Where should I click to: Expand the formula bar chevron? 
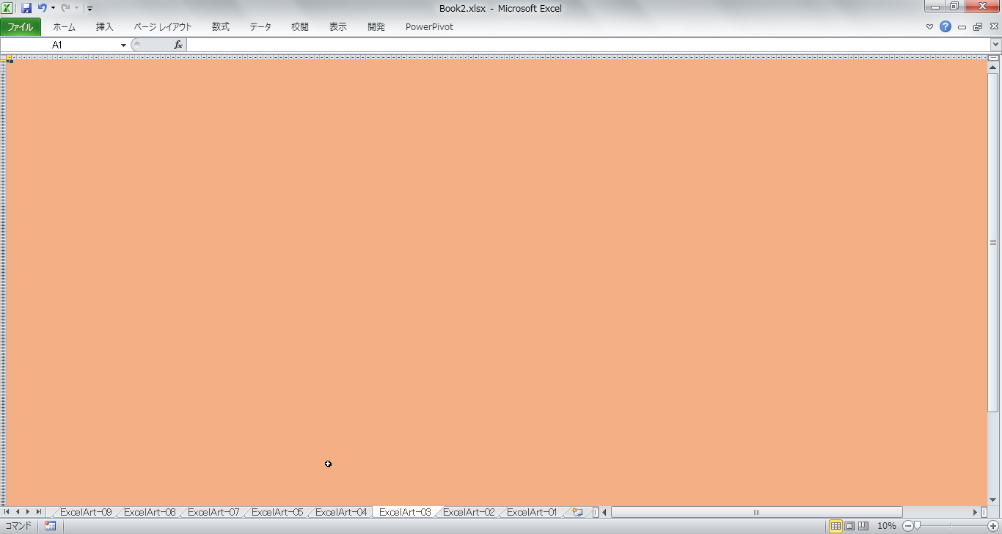pos(995,45)
